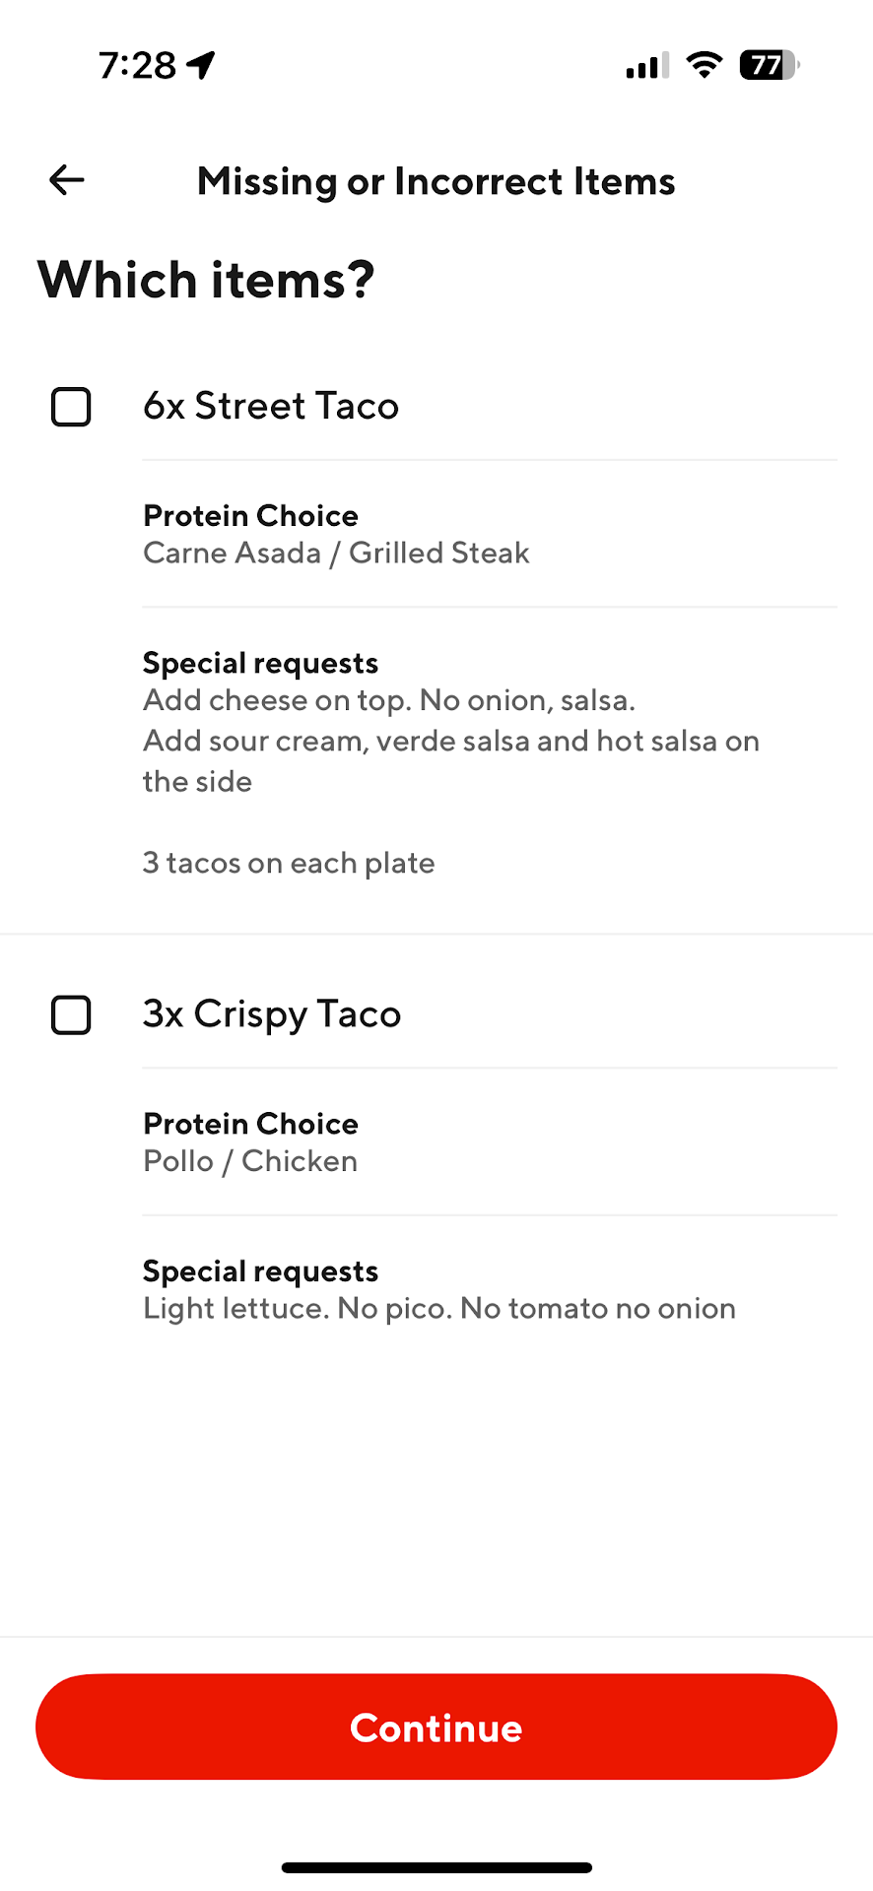Tap the Which items? heading

(206, 280)
